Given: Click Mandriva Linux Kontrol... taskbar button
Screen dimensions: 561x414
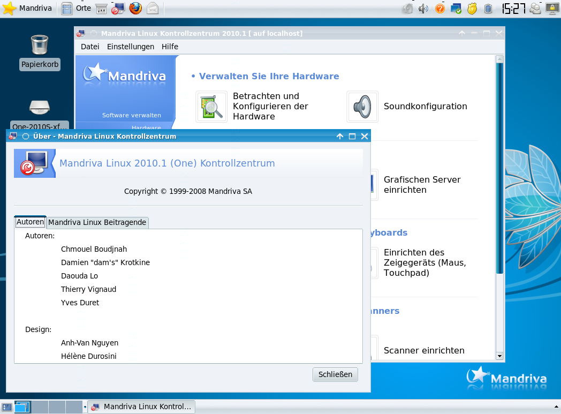Looking at the screenshot, I should tap(141, 407).
